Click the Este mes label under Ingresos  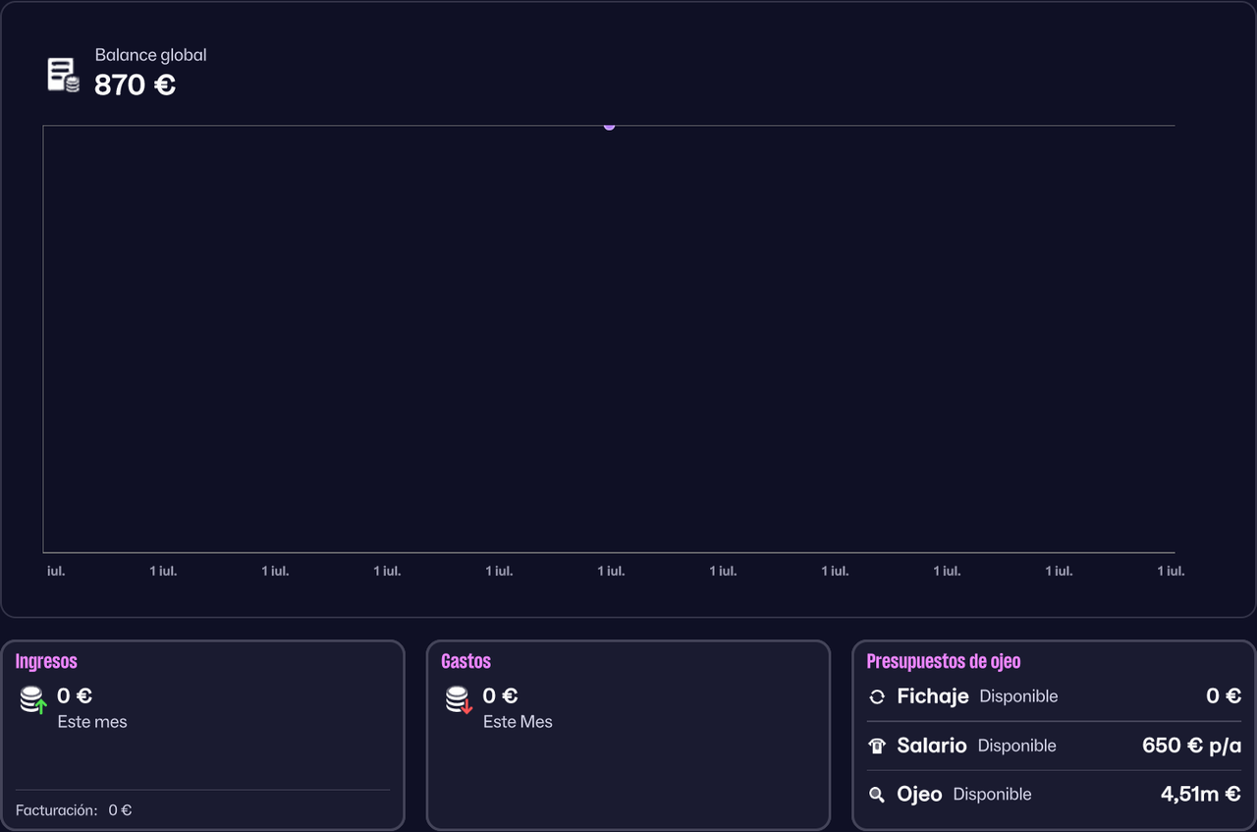point(92,722)
